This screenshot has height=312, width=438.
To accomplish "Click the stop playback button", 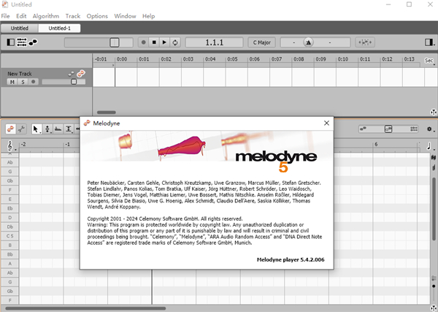I will [153, 42].
